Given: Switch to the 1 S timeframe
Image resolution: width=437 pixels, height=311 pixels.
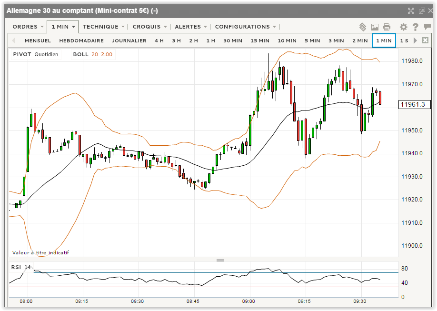Looking at the screenshot, I should point(404,41).
